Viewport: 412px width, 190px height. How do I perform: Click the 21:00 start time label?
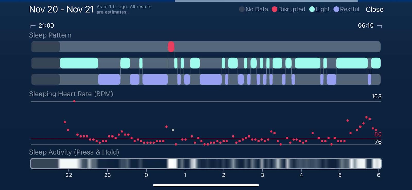[46, 25]
